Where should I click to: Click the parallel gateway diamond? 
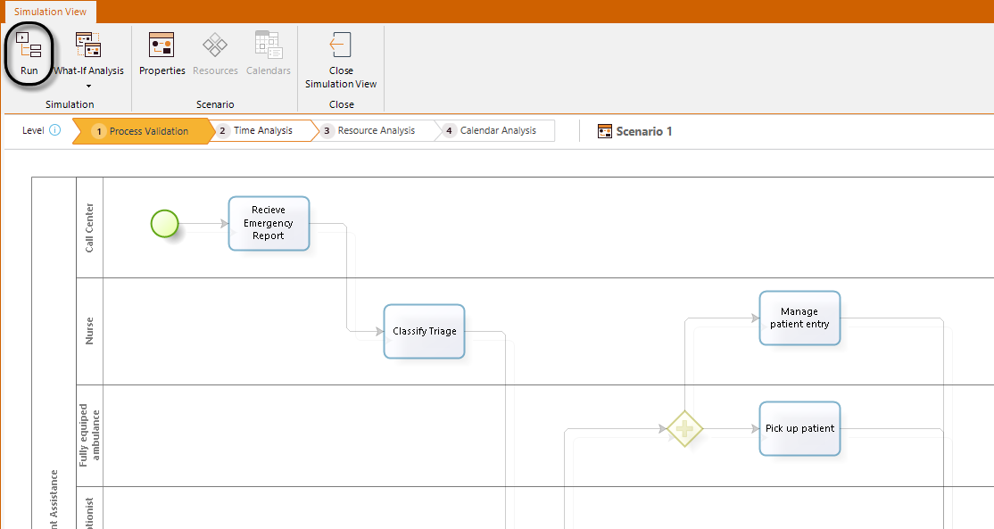[685, 429]
